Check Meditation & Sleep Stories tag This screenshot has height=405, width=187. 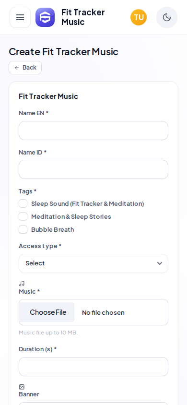click(23, 216)
